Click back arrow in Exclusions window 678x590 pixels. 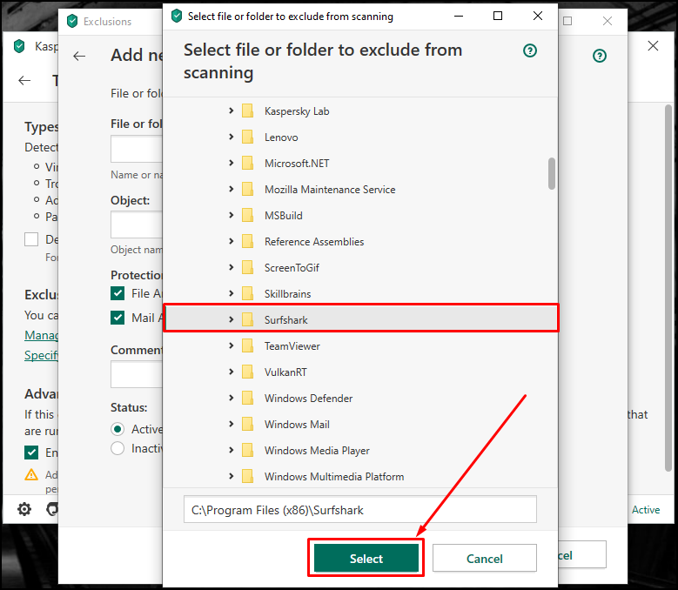(79, 56)
